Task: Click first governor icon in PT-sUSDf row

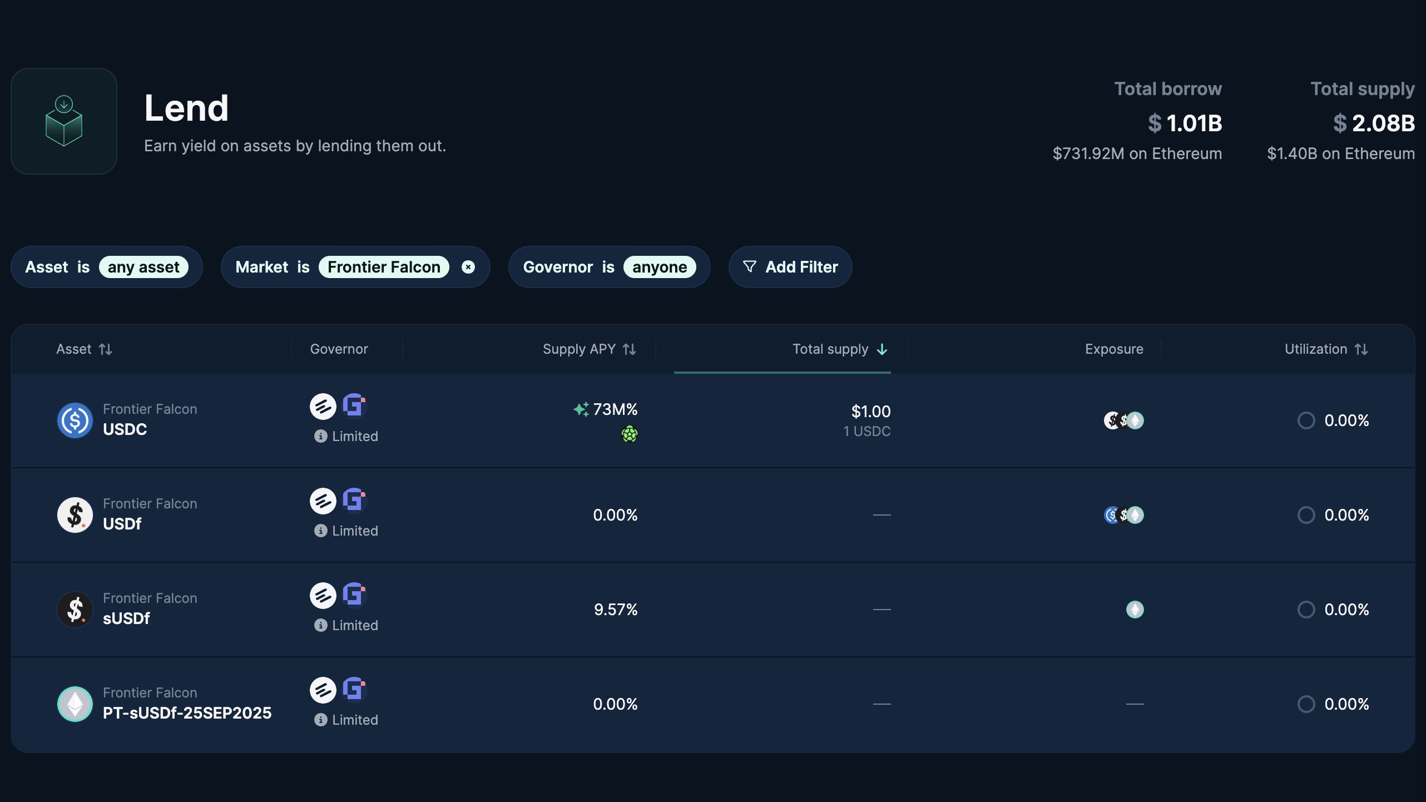Action: click(x=323, y=690)
